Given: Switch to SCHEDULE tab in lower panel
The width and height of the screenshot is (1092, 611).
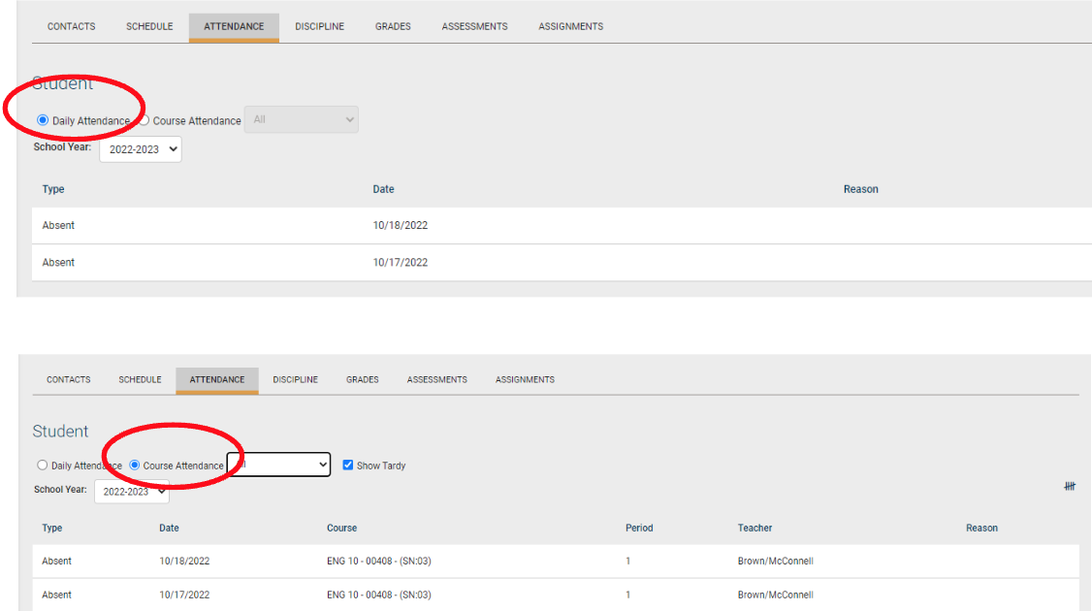Looking at the screenshot, I should pyautogui.click(x=140, y=380).
